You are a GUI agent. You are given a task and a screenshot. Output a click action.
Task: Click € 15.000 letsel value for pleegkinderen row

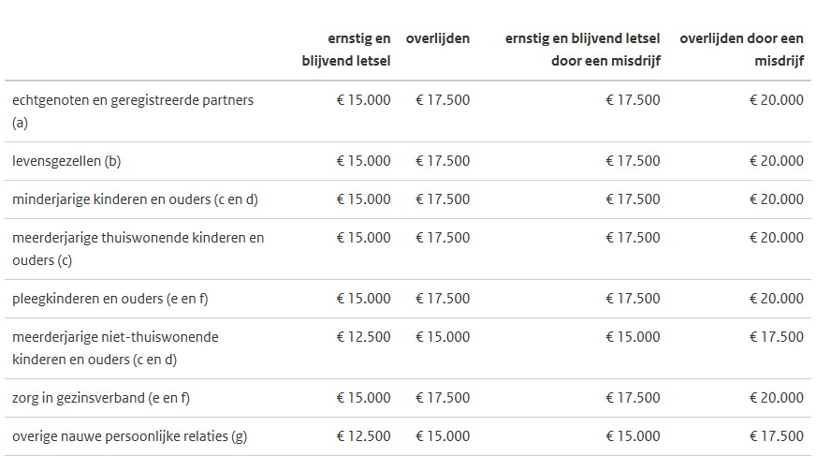point(363,299)
